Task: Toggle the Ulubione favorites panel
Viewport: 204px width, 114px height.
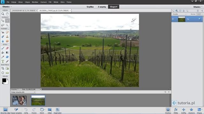Action: pos(191,111)
